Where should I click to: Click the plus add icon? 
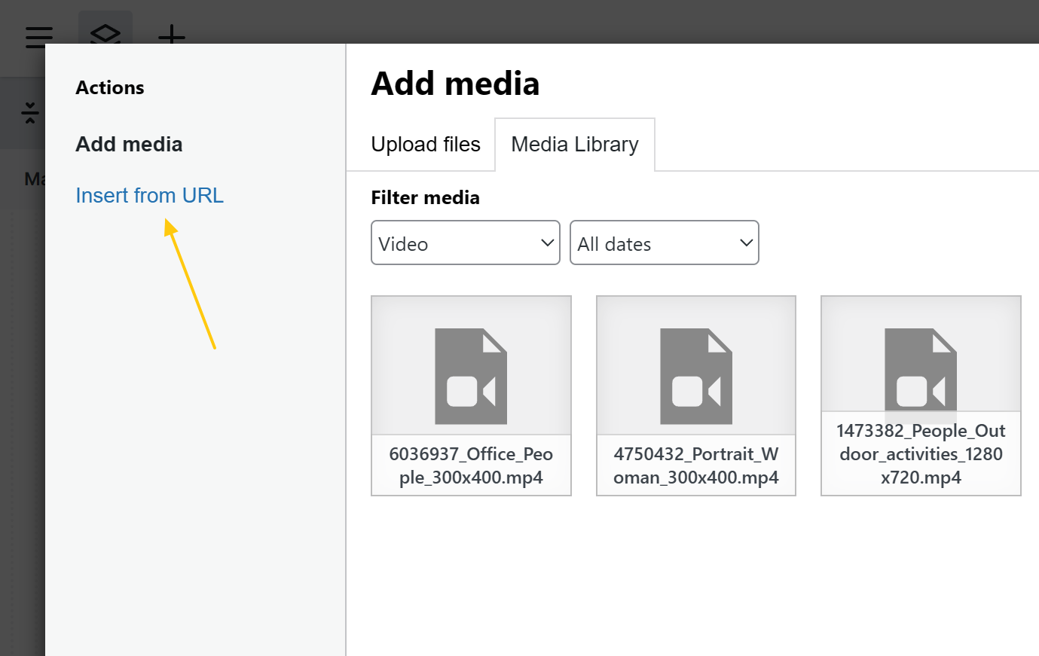coord(172,34)
